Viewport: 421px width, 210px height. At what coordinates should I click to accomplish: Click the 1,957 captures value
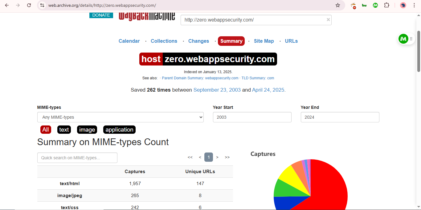tap(135, 184)
